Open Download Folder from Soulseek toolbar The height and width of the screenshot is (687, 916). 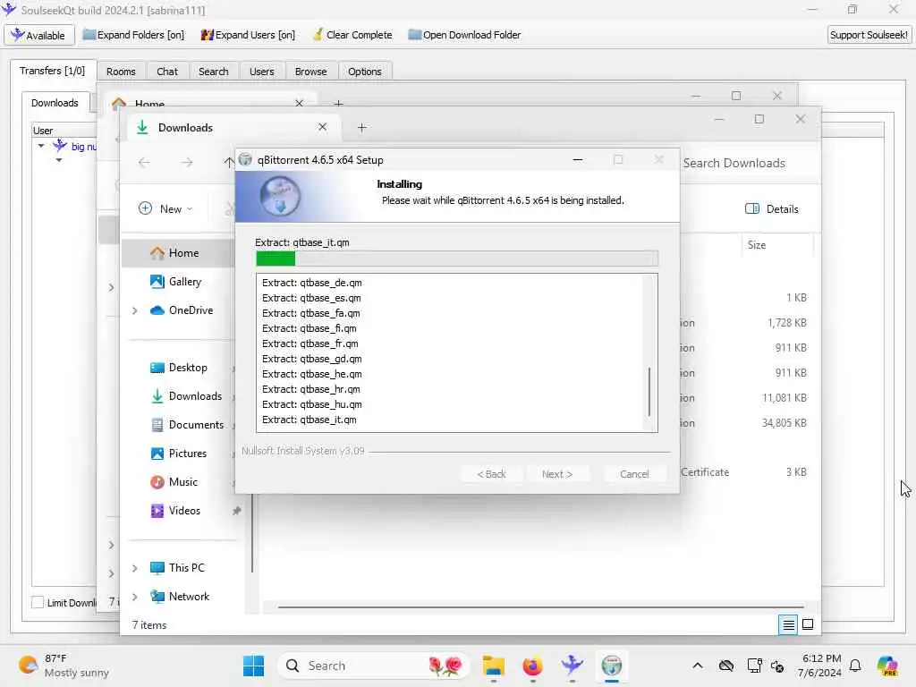[464, 35]
